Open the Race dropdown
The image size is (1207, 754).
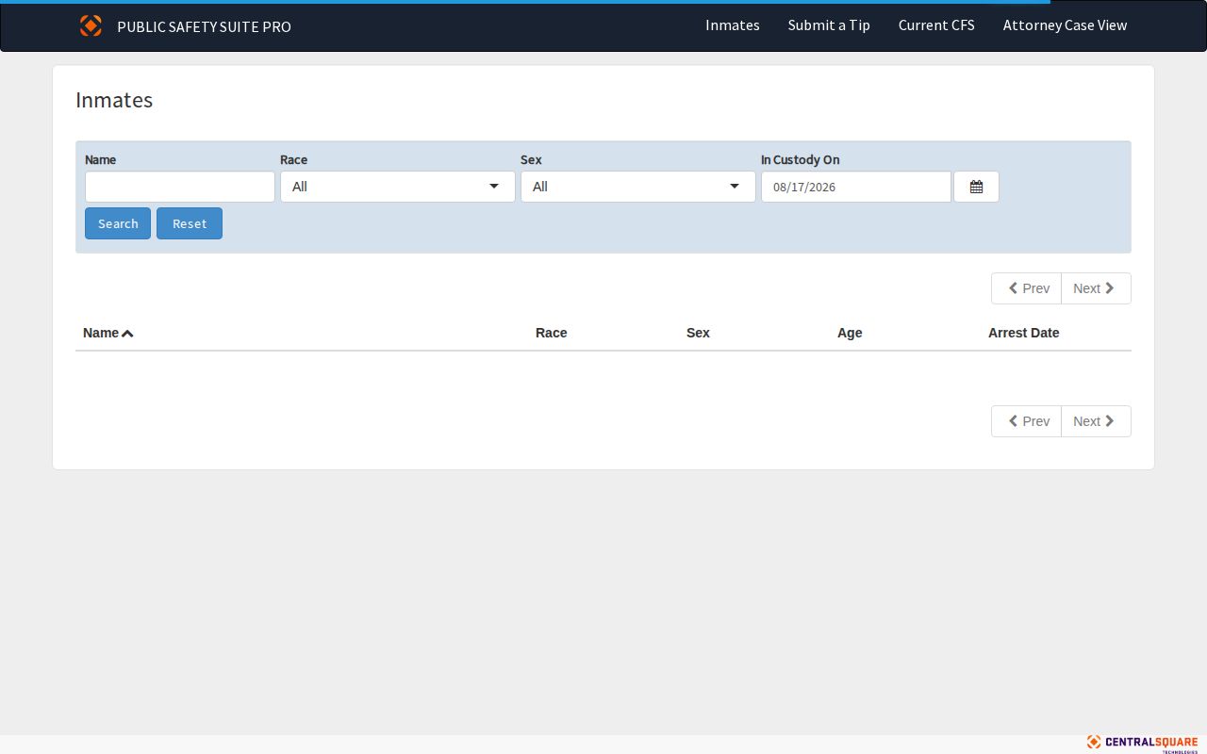(398, 187)
